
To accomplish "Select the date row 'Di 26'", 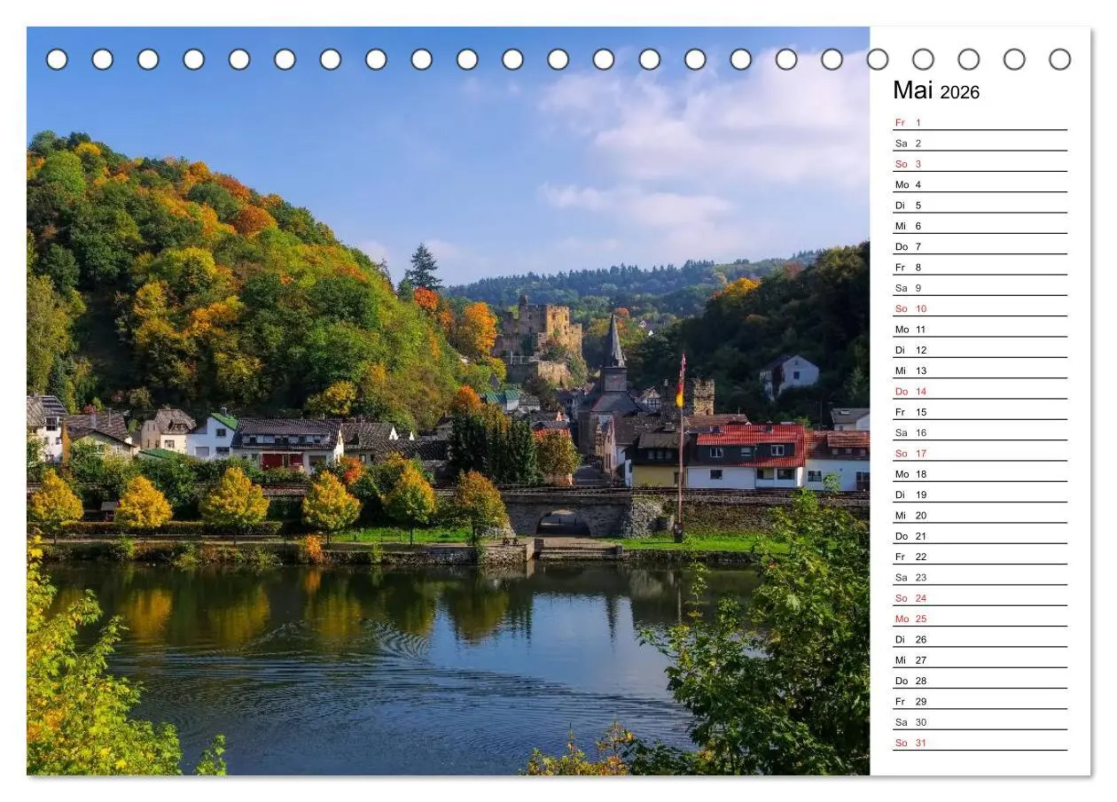I will point(980,639).
